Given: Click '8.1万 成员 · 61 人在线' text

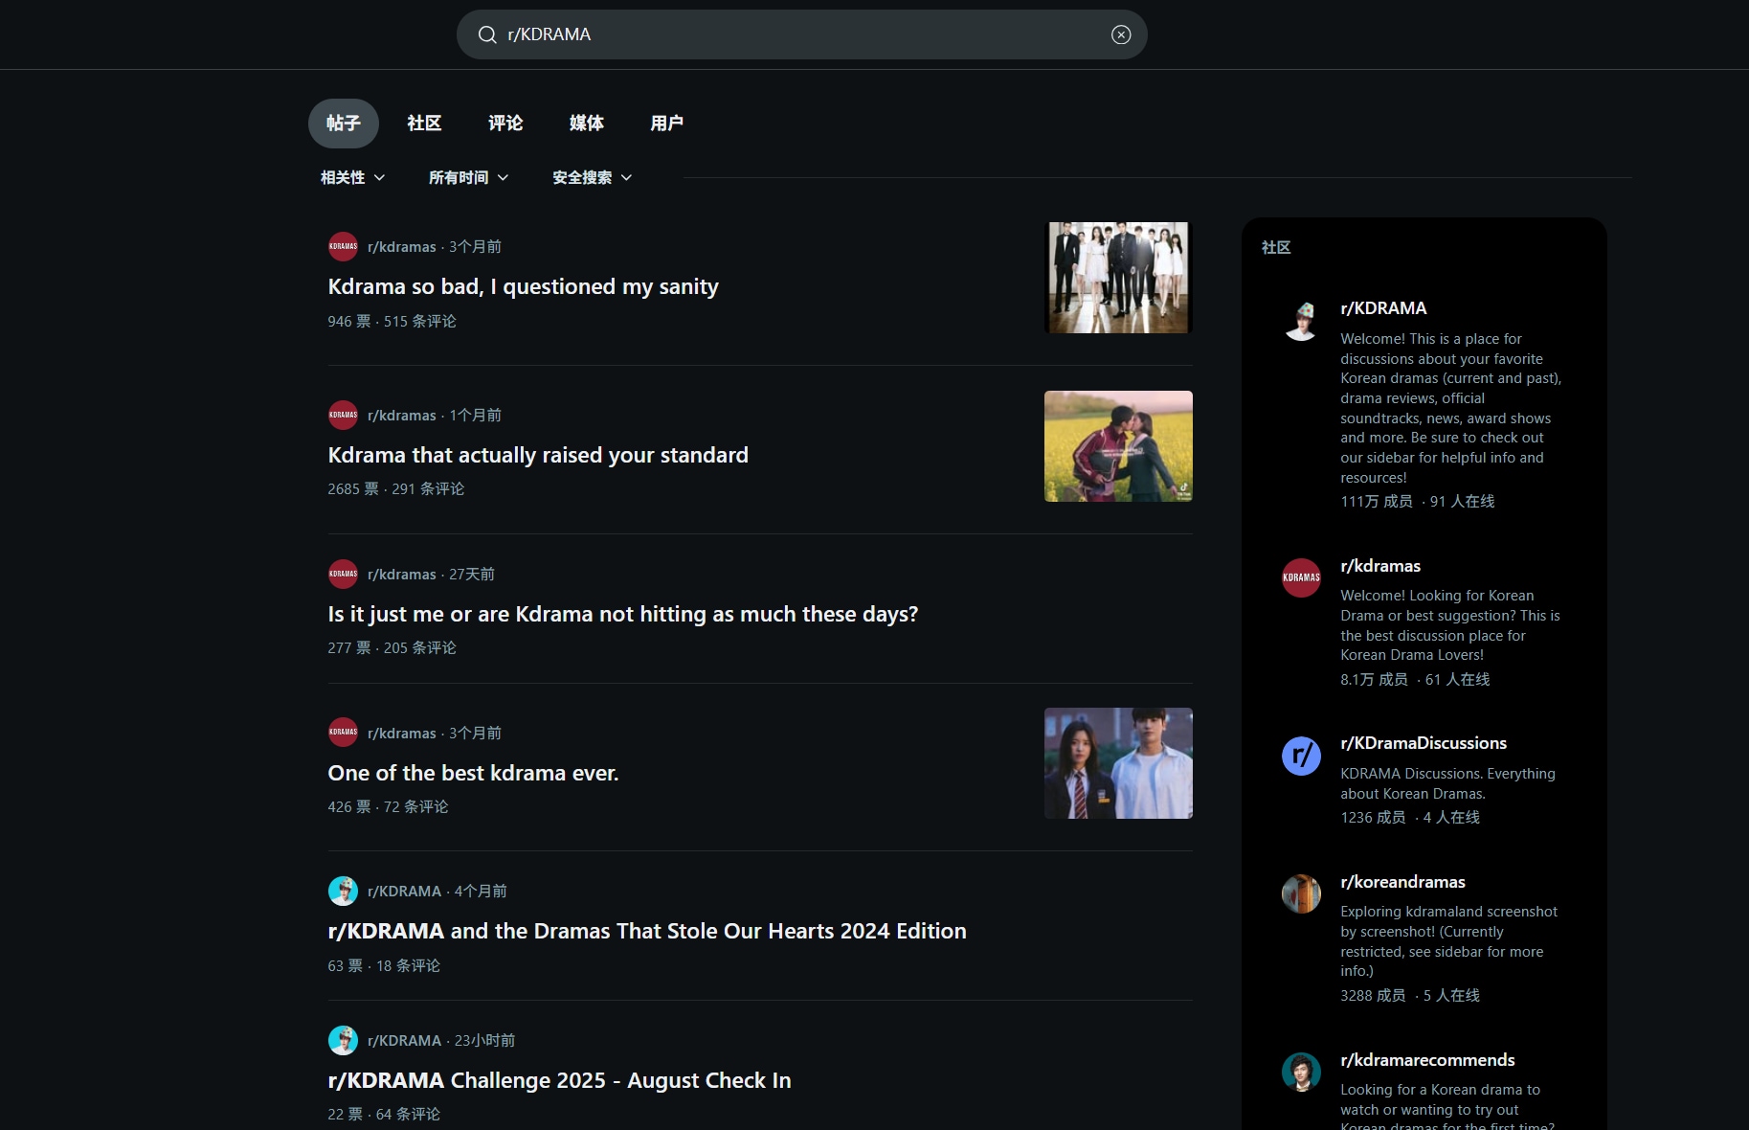Looking at the screenshot, I should point(1415,680).
